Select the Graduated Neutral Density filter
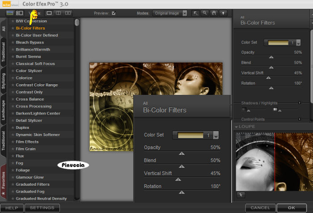The width and height of the screenshot is (313, 213). [41, 199]
